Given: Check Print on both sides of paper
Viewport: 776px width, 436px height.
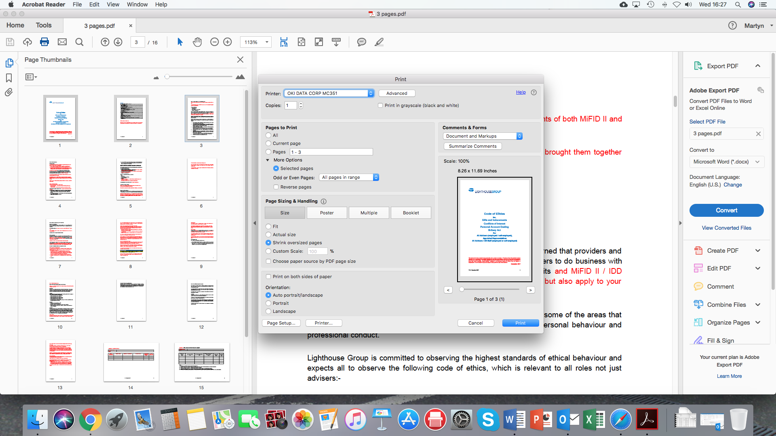Looking at the screenshot, I should 268,277.
